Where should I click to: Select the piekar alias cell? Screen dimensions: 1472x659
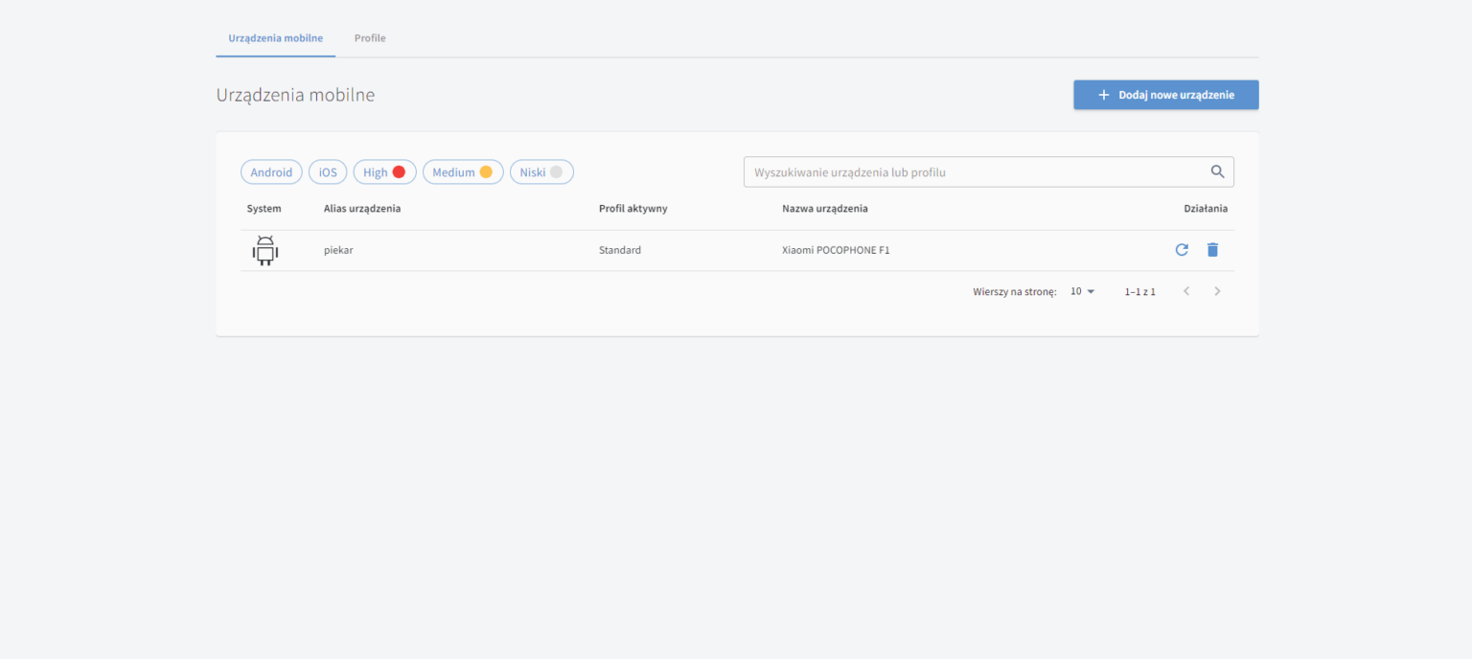click(339, 250)
